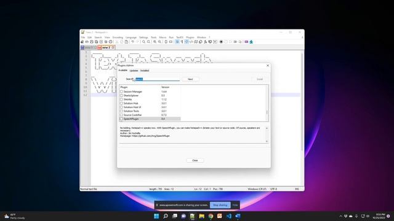
Task: Click the Version column header
Action: 171,87
